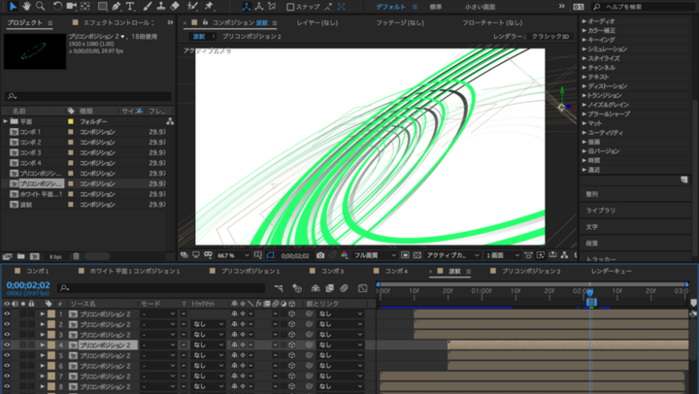Toggle 3D layer cube switch for layer 5

[291, 355]
